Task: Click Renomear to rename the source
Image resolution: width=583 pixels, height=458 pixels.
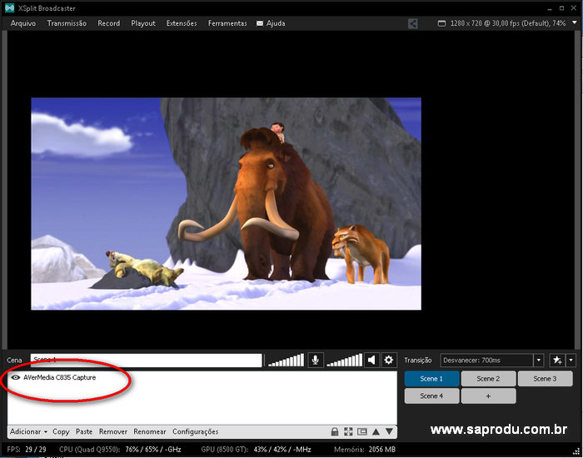Action: tap(150, 431)
